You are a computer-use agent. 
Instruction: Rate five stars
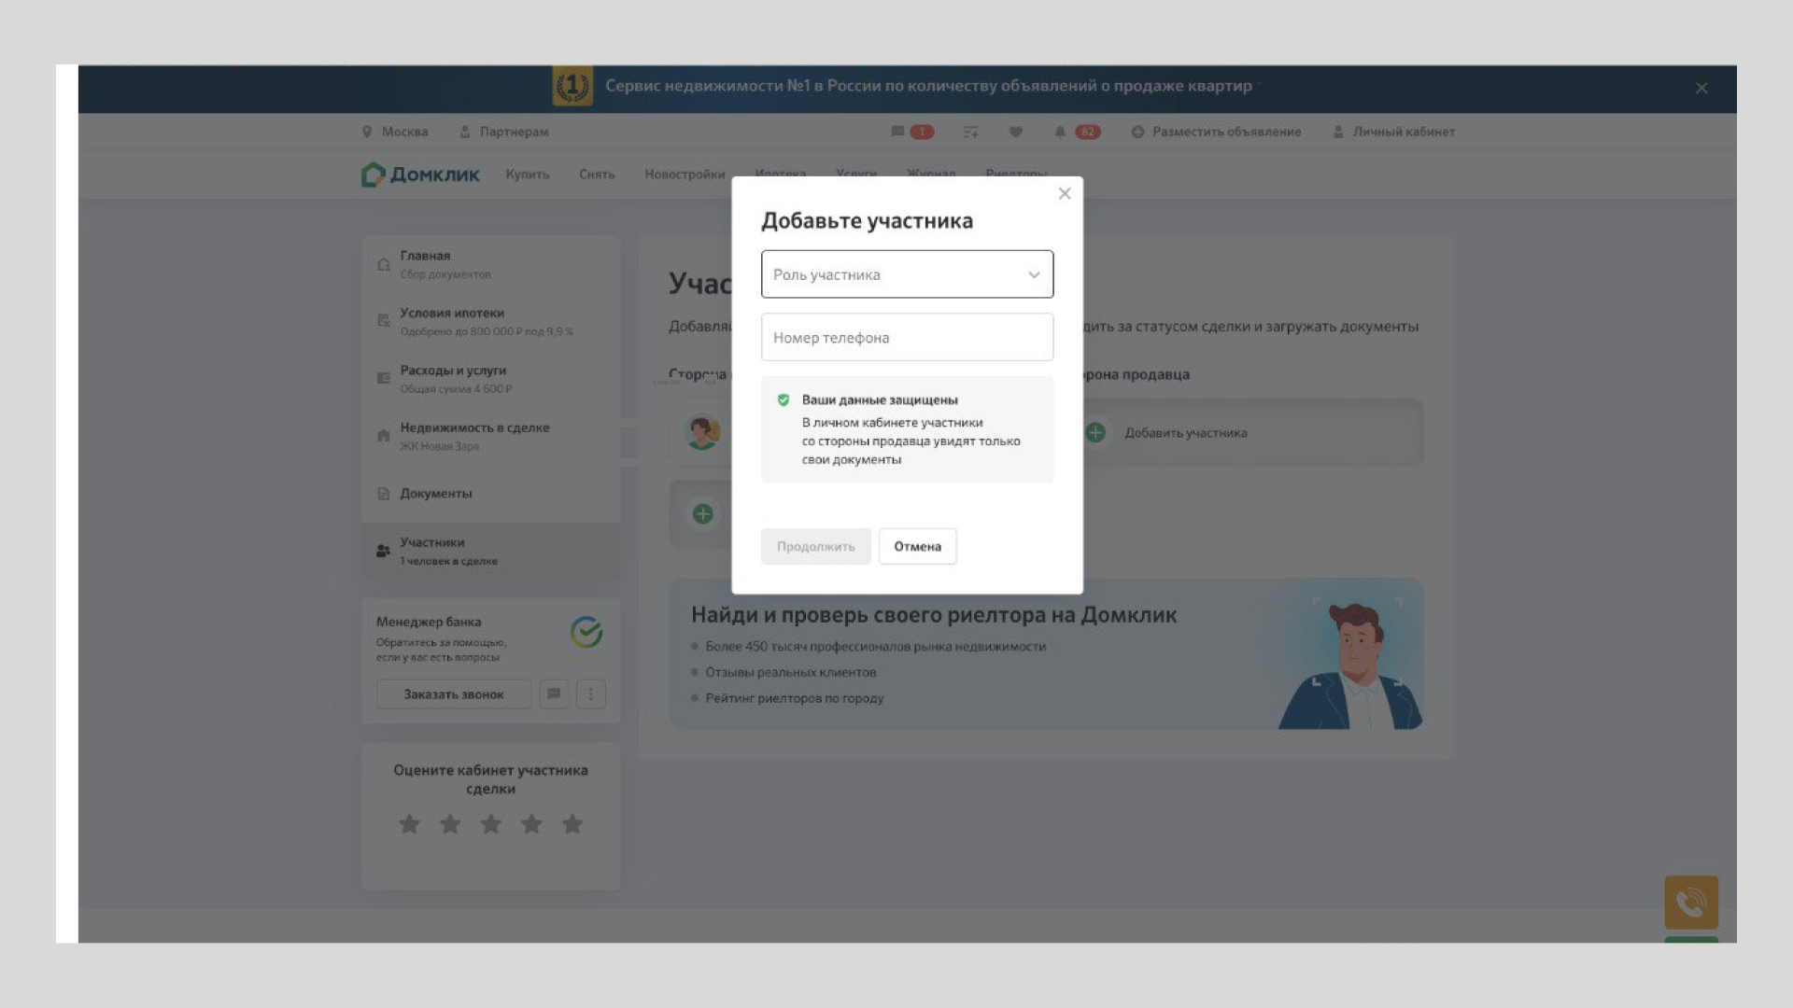[572, 824]
